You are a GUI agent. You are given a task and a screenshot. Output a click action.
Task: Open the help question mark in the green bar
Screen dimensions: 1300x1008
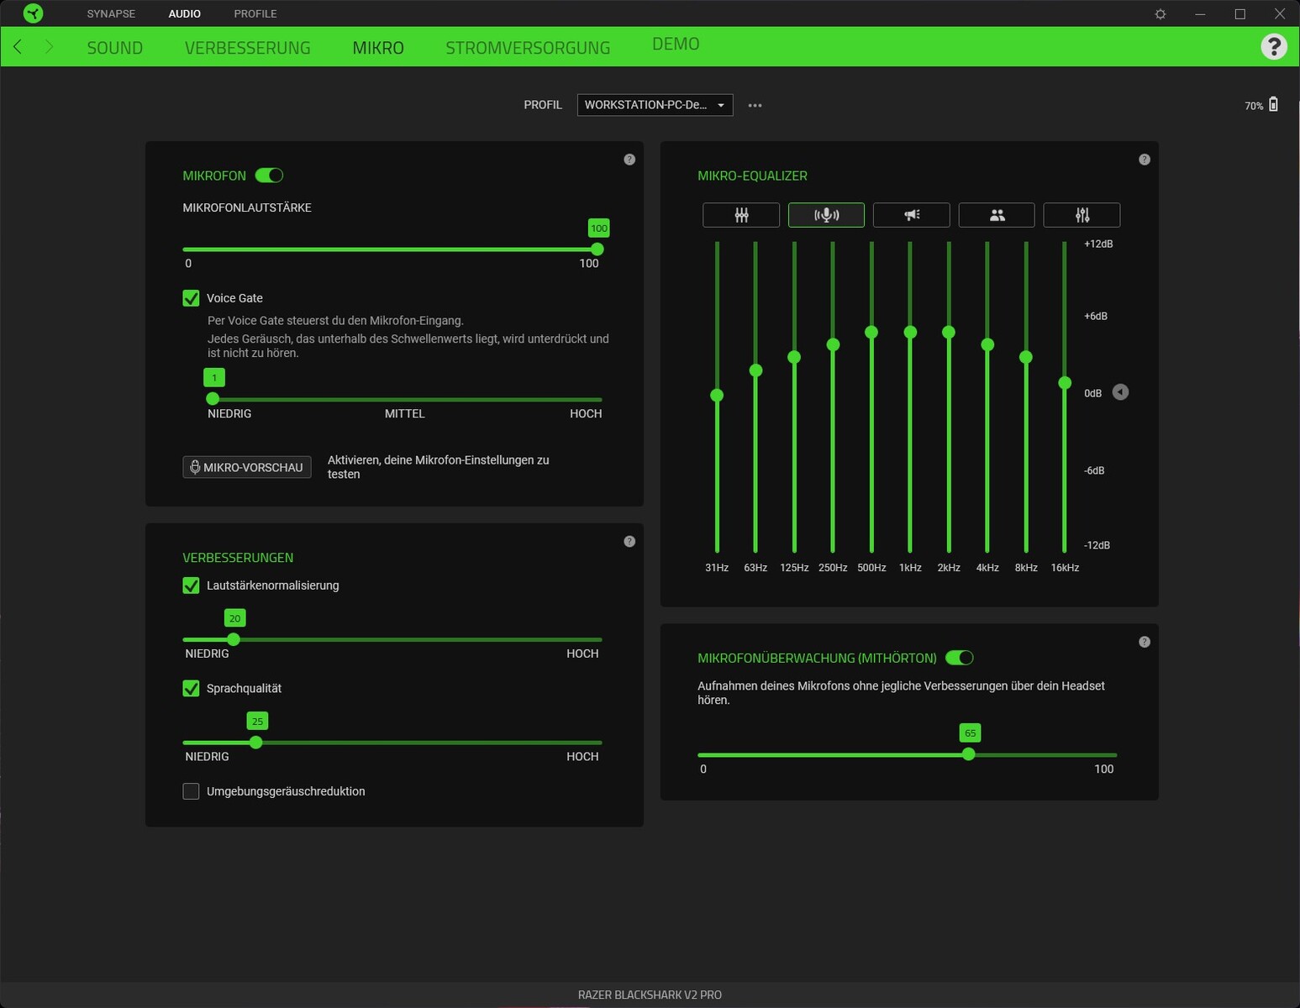pos(1273,46)
